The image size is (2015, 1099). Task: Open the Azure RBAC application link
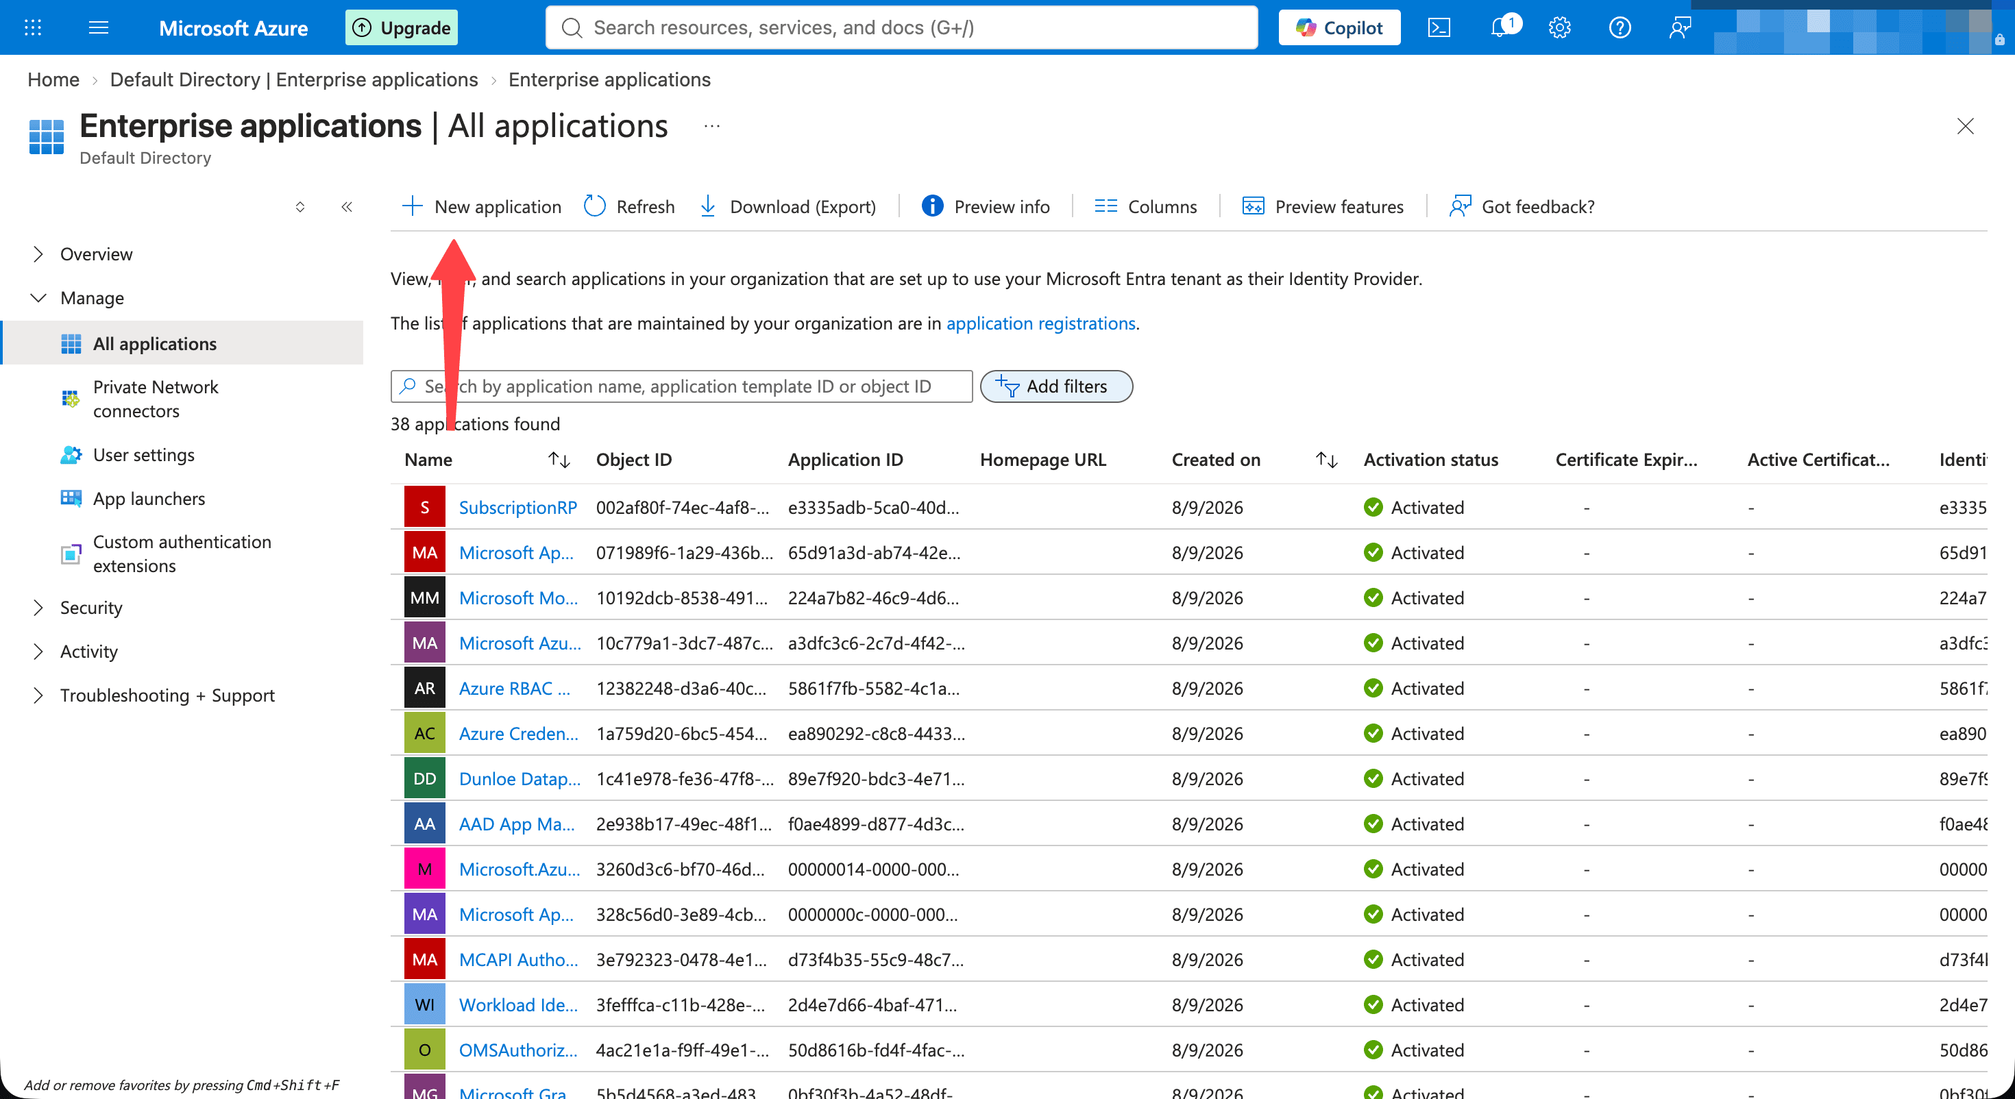click(514, 689)
